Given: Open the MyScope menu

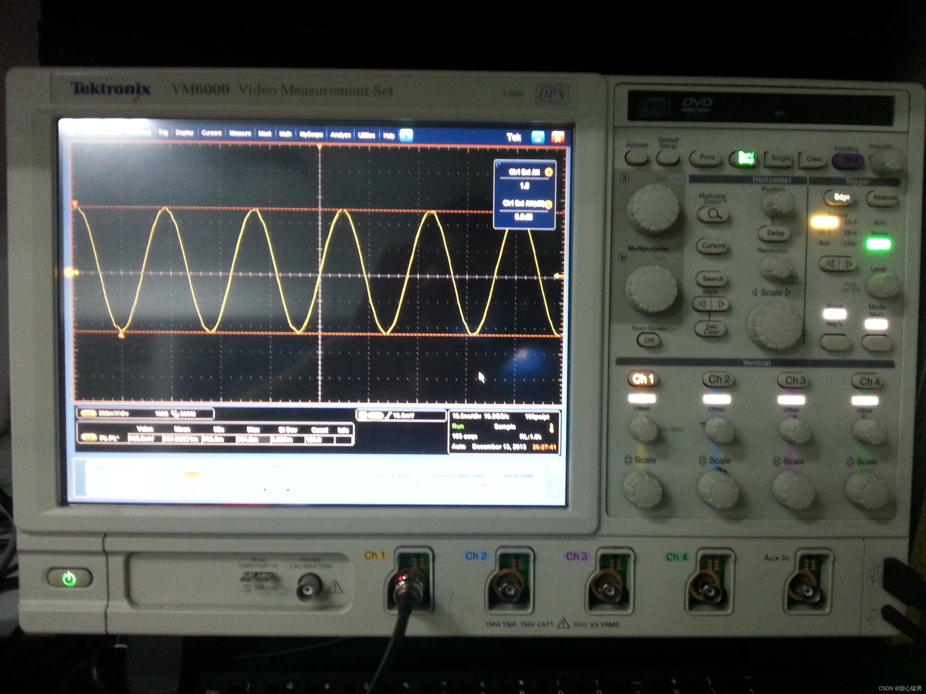Looking at the screenshot, I should (311, 134).
